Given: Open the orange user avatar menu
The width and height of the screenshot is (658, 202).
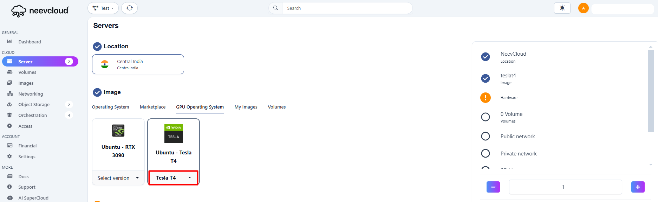Looking at the screenshot, I should [583, 8].
